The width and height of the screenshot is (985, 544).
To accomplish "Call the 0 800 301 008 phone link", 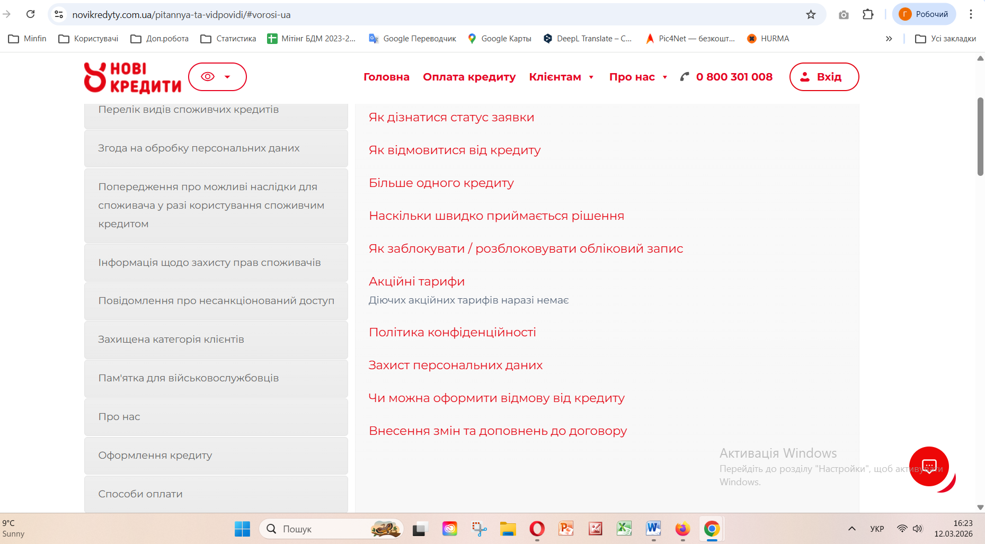I will click(x=726, y=77).
